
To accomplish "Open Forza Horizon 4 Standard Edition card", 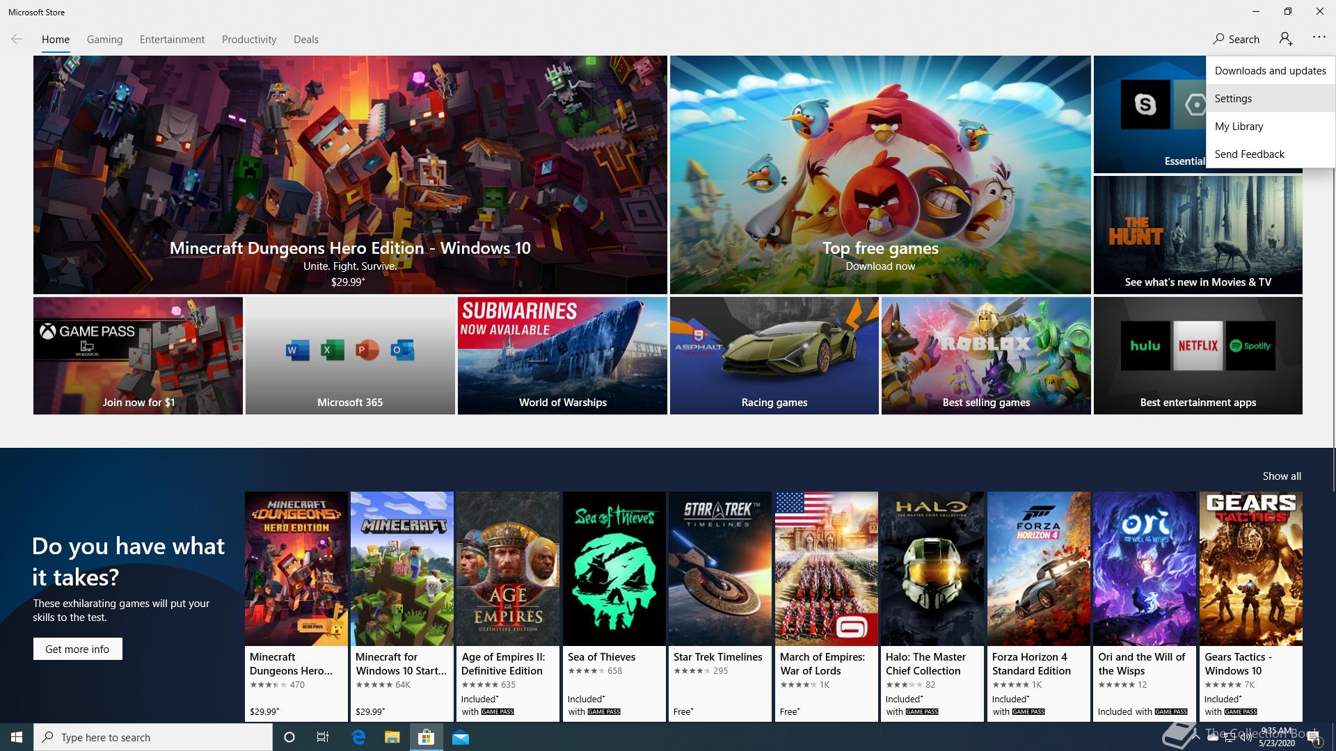I will tap(1039, 606).
